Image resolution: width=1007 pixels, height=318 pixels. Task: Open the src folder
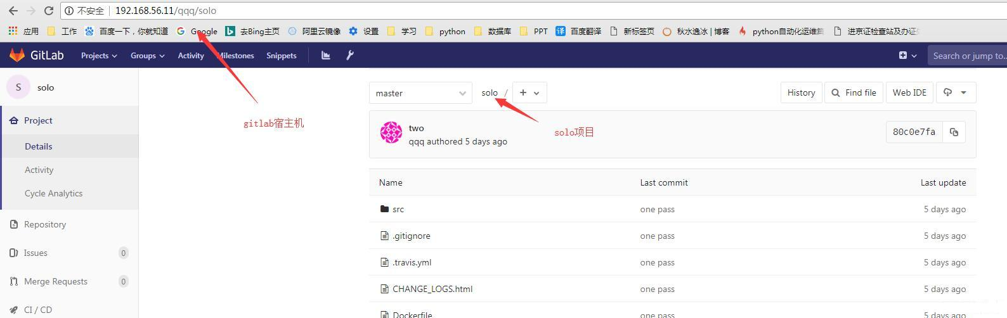click(398, 209)
